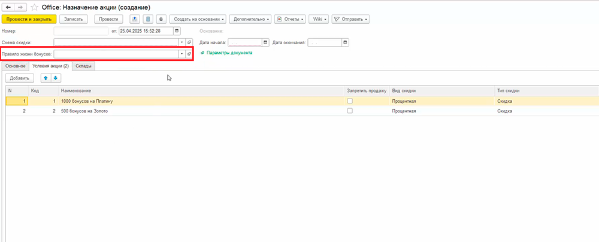Open calendar for Дата начала field

[x=265, y=42]
